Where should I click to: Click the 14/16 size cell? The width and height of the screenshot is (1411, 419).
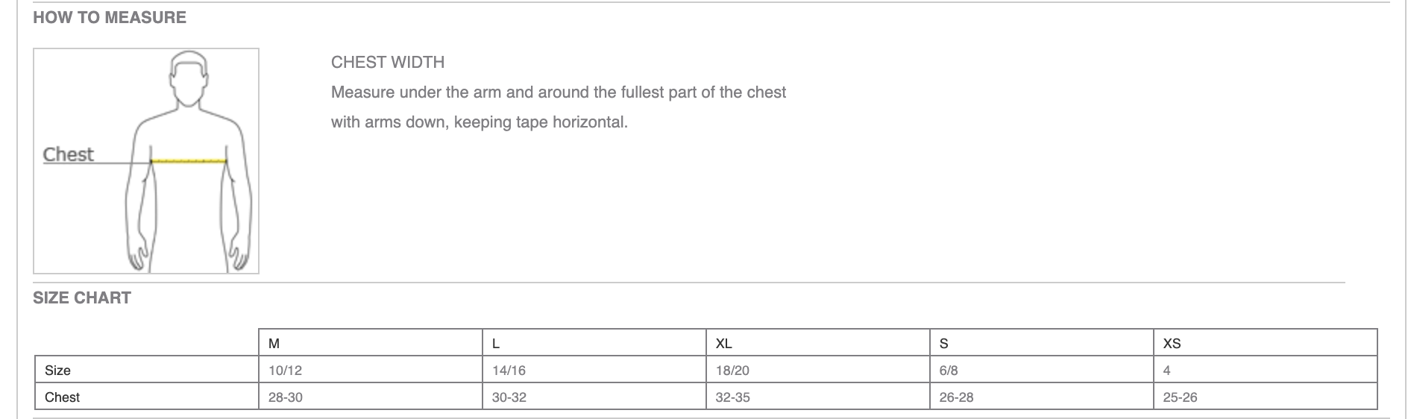509,371
